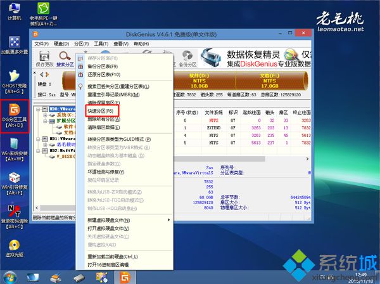The width and height of the screenshot is (380, 284).
Task: Open the 虚拟光驱 desktop icon
Action: [x=13, y=247]
